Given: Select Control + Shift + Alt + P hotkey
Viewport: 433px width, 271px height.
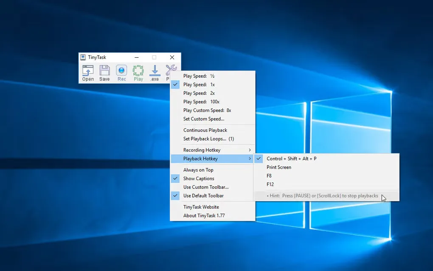Looking at the screenshot, I should point(326,158).
